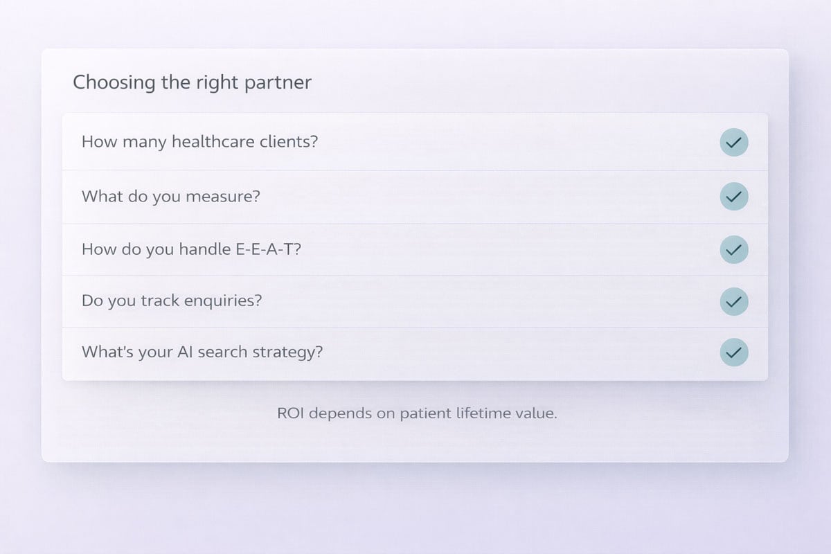
Task: Click the "Do you track enquiries?" question text
Action: coord(172,301)
